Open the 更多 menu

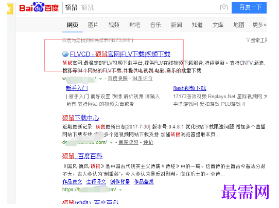(259, 25)
